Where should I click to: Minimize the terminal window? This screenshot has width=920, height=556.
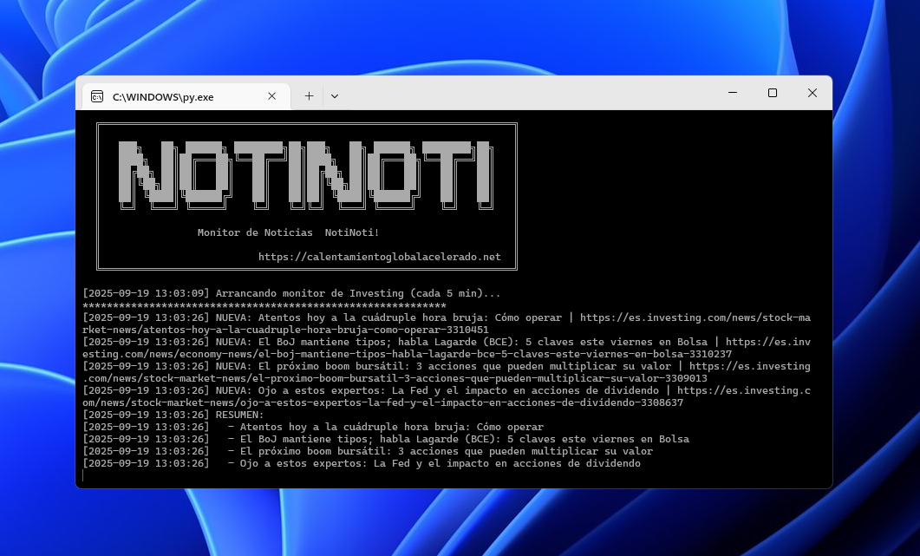tap(733, 93)
